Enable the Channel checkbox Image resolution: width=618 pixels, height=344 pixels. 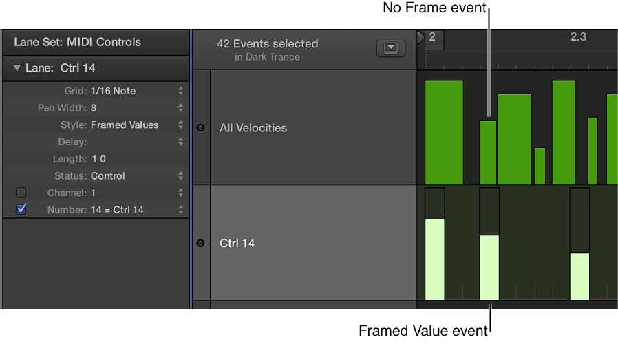coord(21,193)
